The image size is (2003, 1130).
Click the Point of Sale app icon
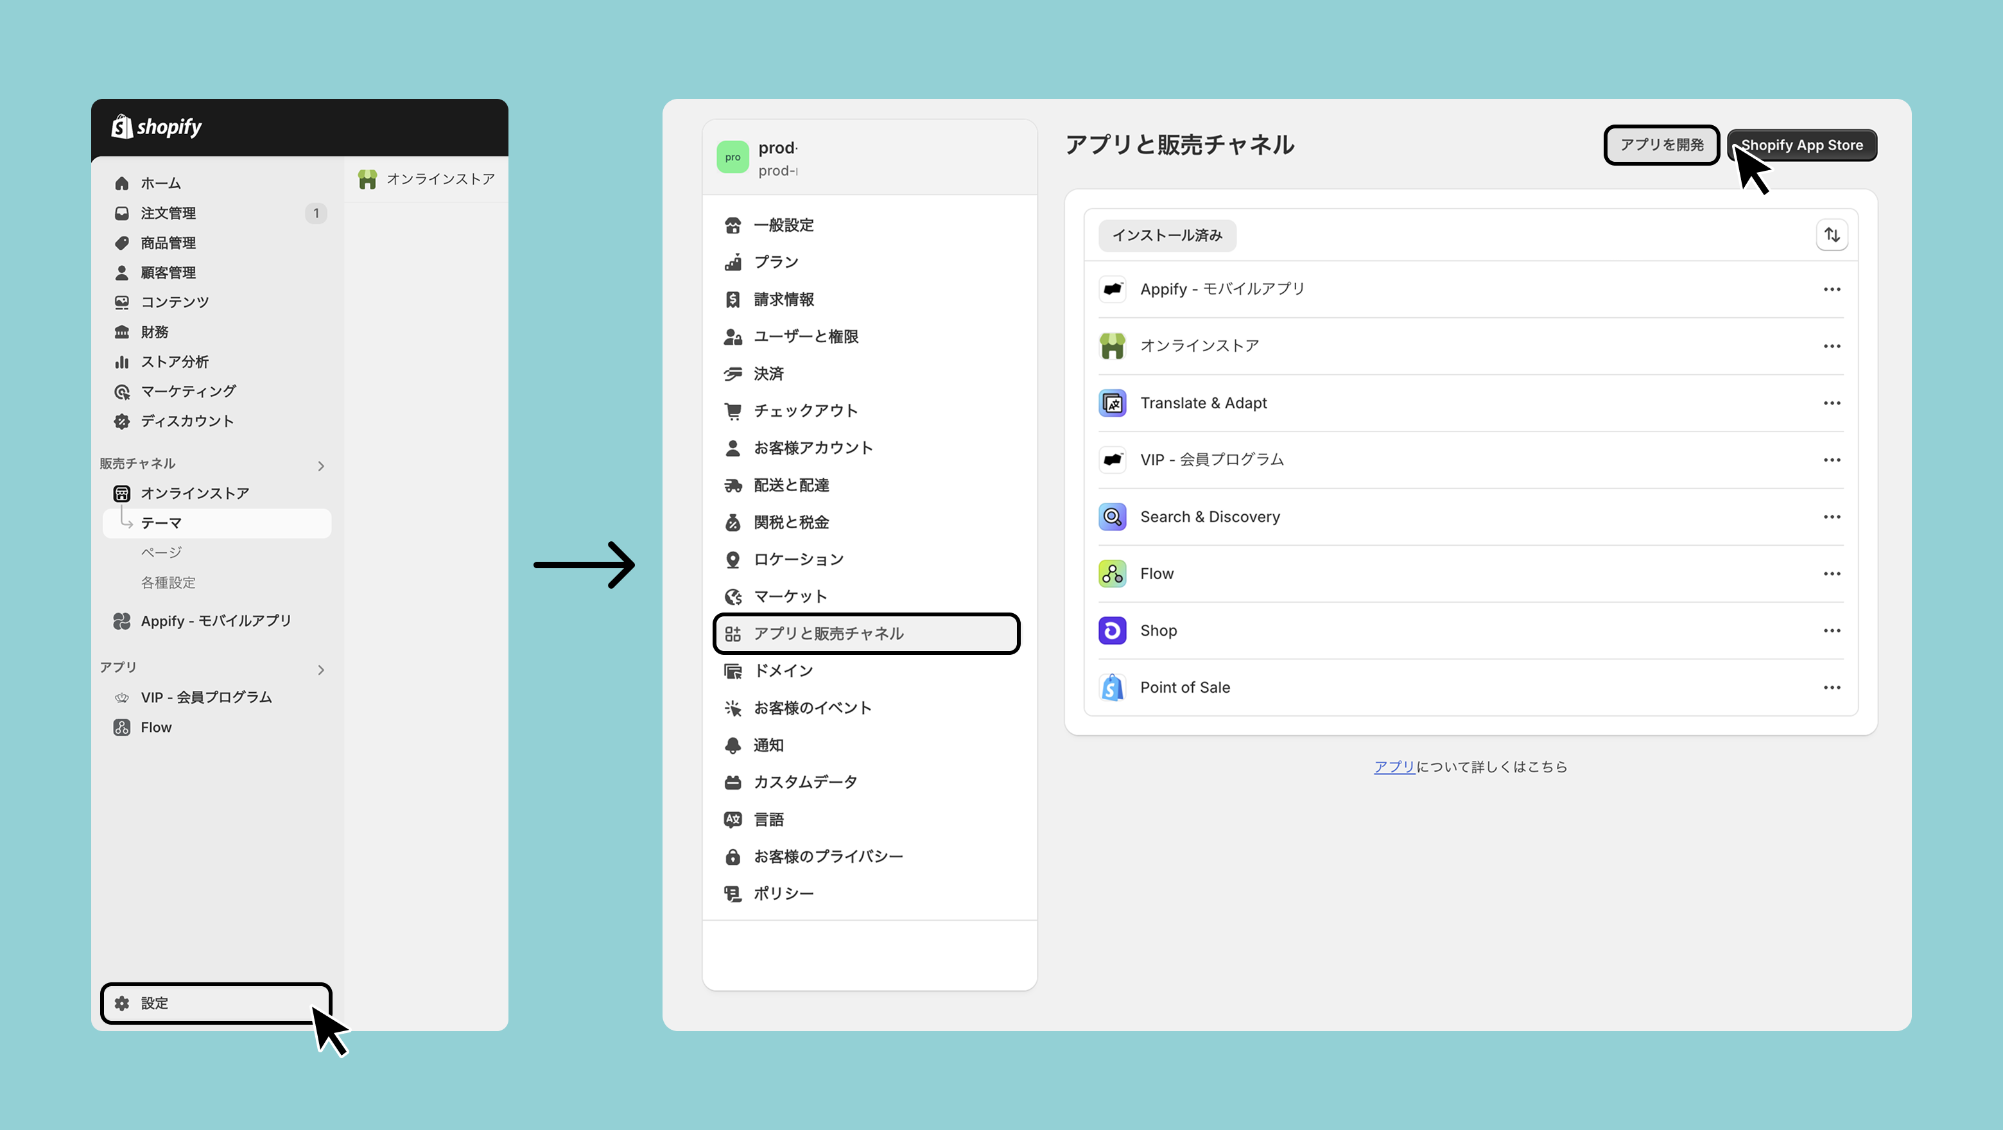coord(1112,688)
